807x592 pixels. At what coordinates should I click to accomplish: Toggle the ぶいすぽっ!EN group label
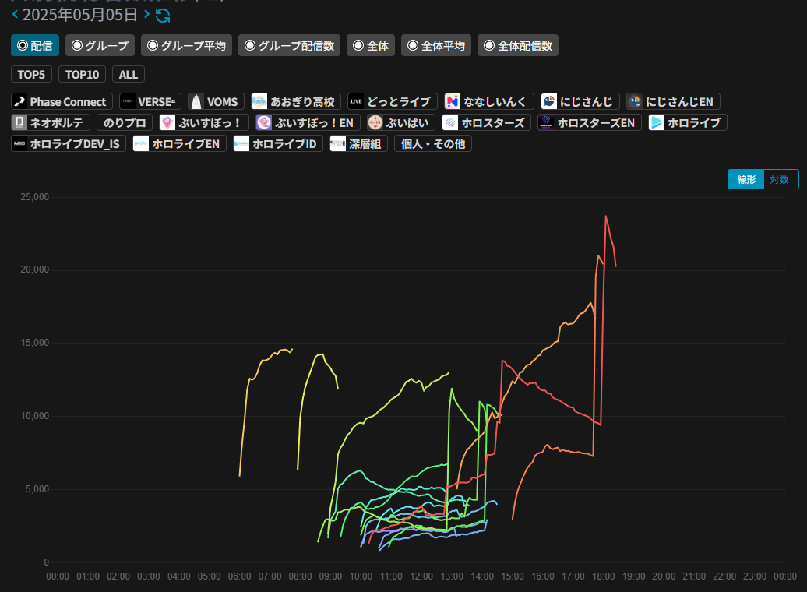pyautogui.click(x=314, y=122)
